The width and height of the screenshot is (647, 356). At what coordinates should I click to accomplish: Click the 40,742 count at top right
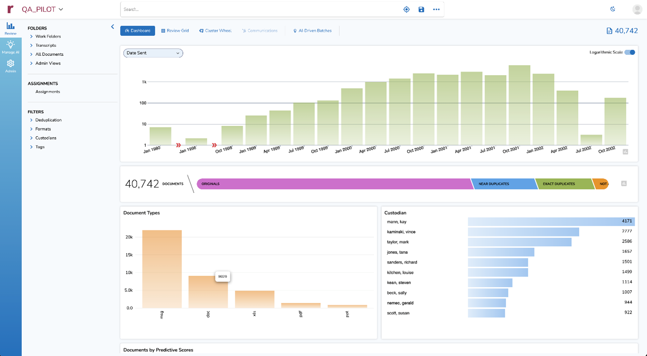click(626, 31)
